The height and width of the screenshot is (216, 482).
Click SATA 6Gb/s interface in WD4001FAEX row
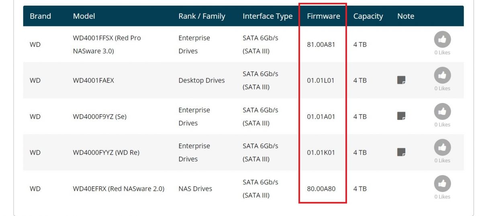(260, 80)
